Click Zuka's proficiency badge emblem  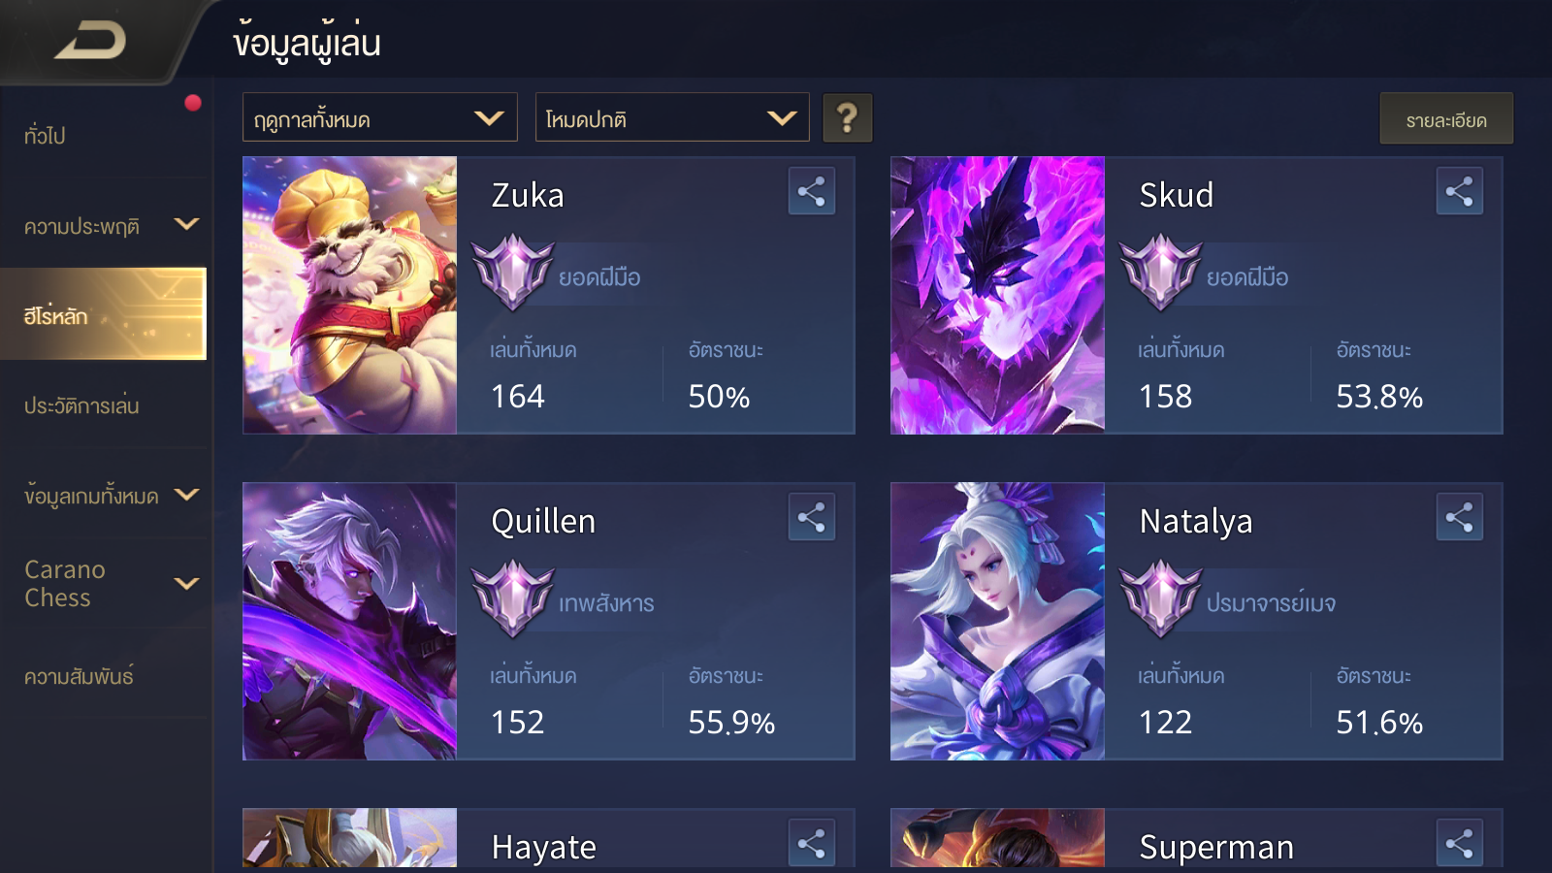[x=512, y=273]
